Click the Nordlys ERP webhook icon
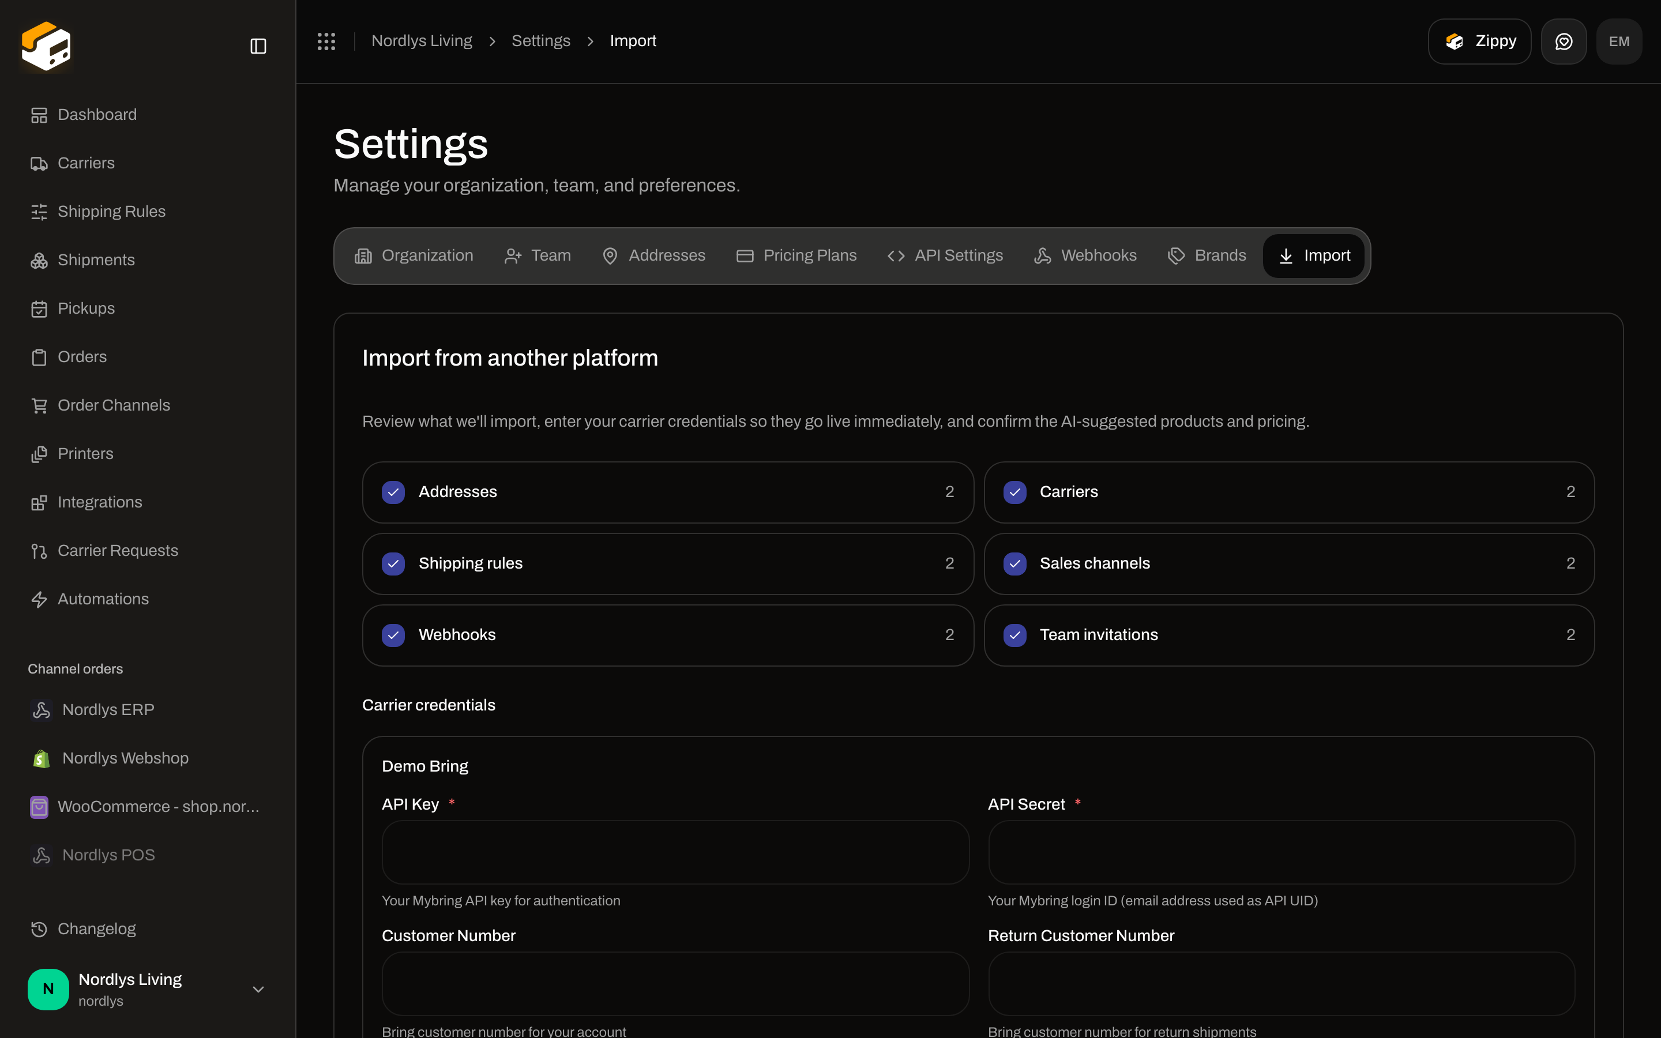Image resolution: width=1661 pixels, height=1038 pixels. click(41, 710)
